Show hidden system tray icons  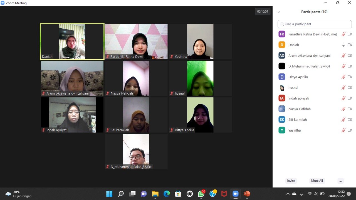click(288, 194)
